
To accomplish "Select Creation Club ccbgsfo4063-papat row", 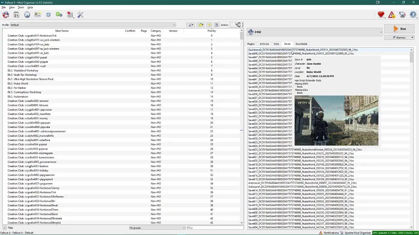I will click(121, 57).
